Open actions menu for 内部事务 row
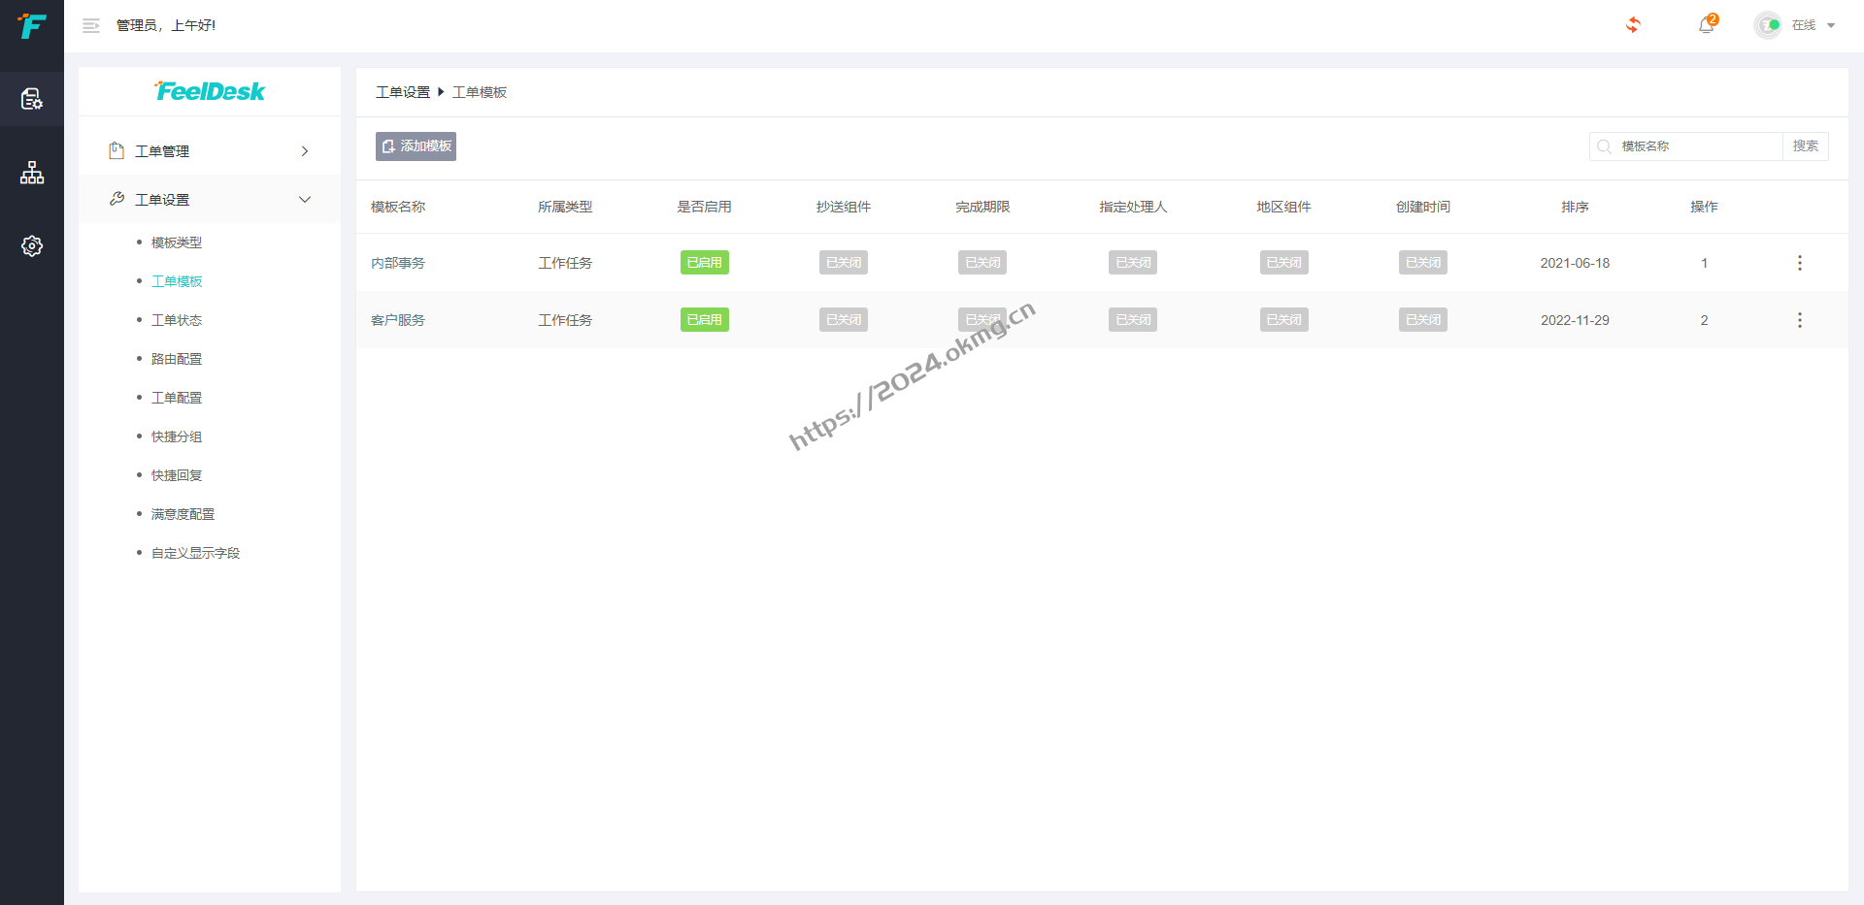 (1799, 263)
